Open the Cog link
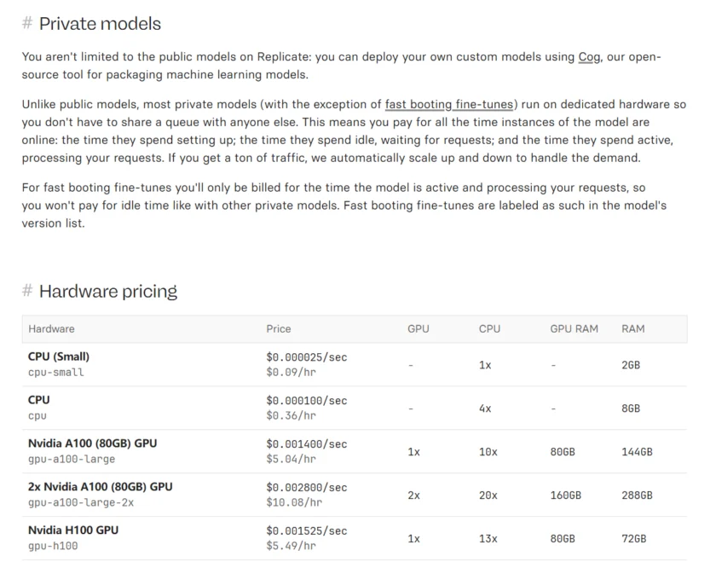The height and width of the screenshot is (562, 716). 589,56
